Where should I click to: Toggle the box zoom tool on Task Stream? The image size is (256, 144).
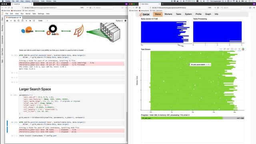click(x=225, y=49)
